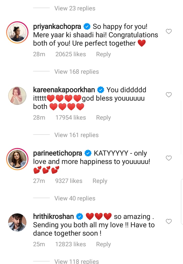View 168 replies under priyankachopra's comment

coord(77,71)
